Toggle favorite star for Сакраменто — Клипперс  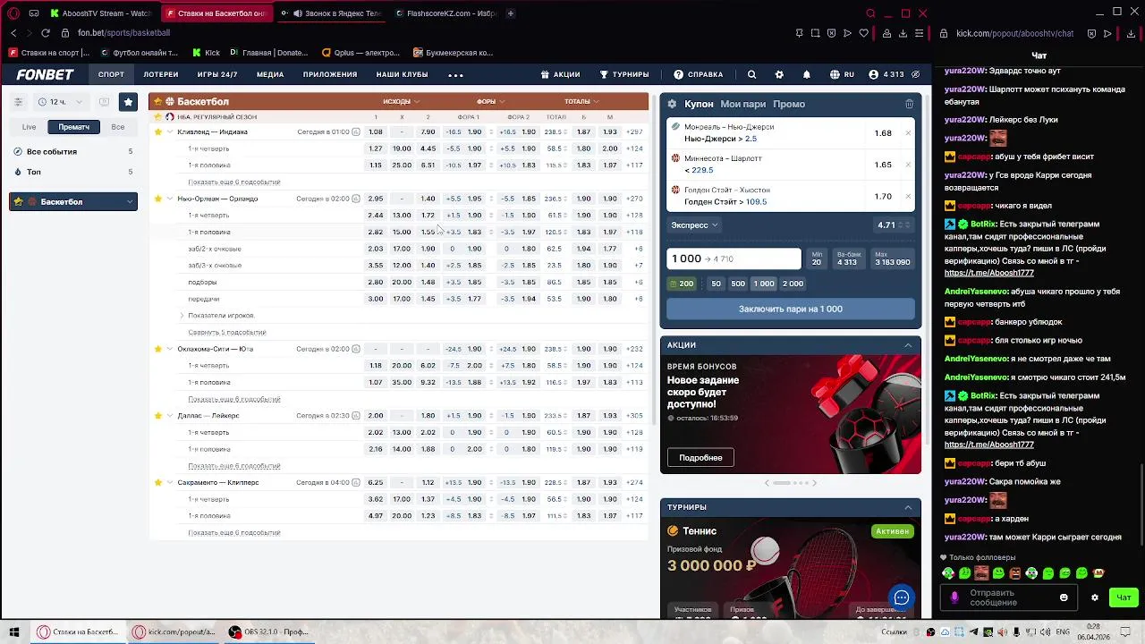(x=158, y=482)
